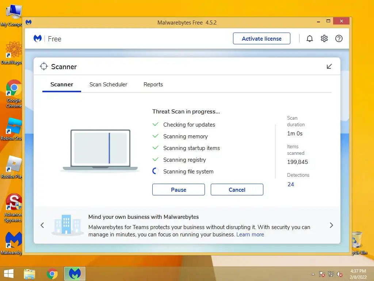This screenshot has height=281, width=374.
Task: Click the Scanning file system spinner
Action: [155, 171]
